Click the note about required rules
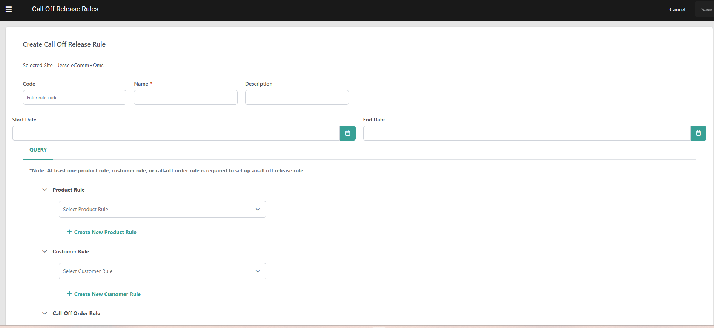The width and height of the screenshot is (714, 328). (x=167, y=170)
